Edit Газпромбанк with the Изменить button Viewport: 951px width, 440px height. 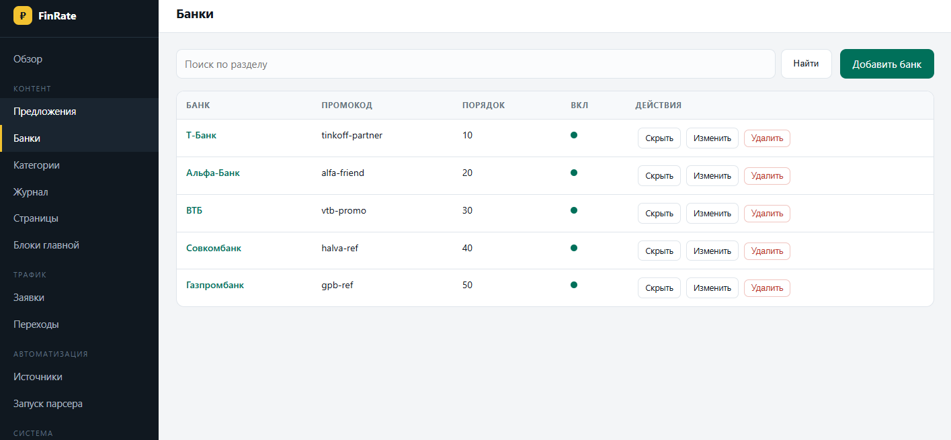[712, 288]
